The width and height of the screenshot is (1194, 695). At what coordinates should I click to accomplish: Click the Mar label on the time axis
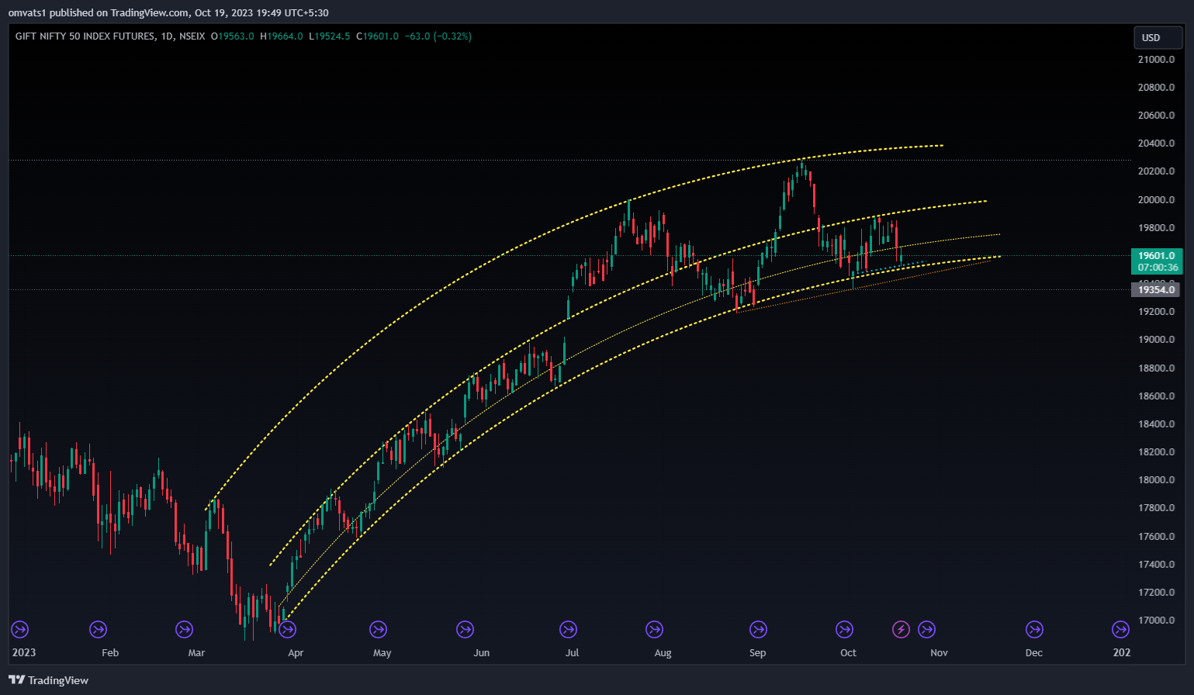point(196,653)
